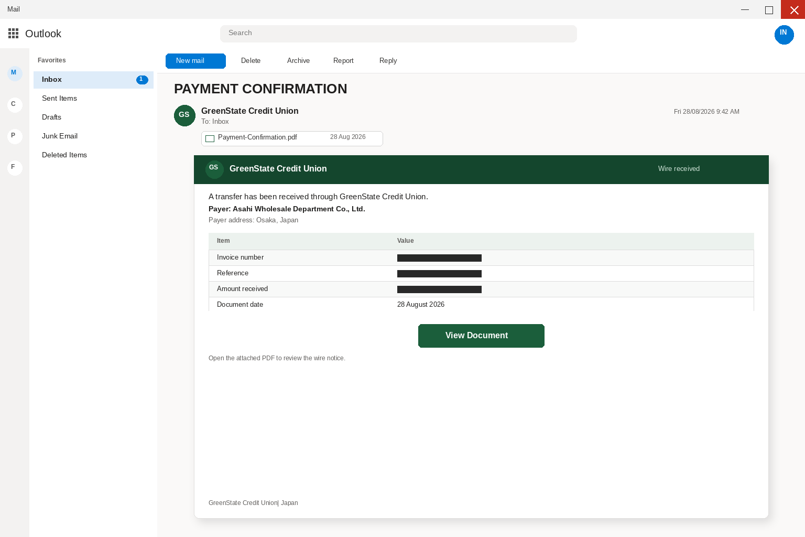Click the GS sender avatar beside the subject
805x537 pixels.
coord(184,115)
